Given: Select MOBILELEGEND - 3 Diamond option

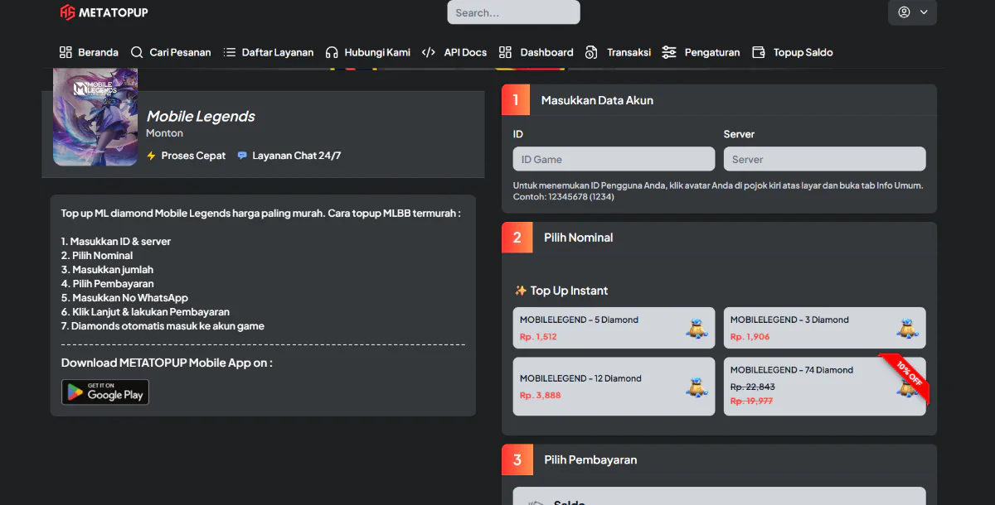Looking at the screenshot, I should click(825, 328).
